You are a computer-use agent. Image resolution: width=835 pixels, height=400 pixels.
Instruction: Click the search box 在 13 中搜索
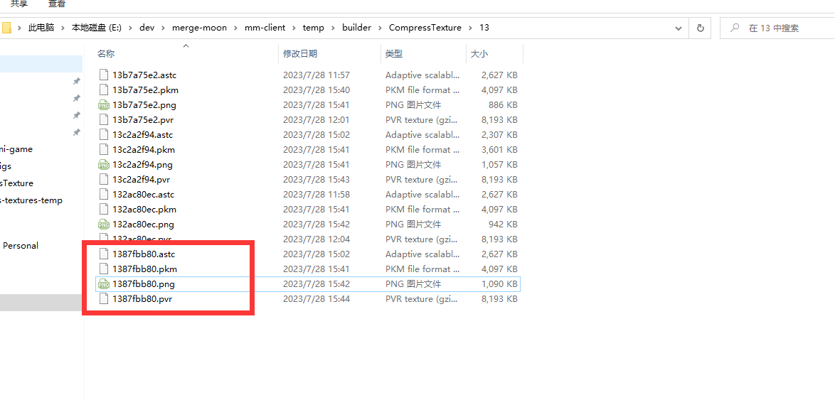coord(777,28)
